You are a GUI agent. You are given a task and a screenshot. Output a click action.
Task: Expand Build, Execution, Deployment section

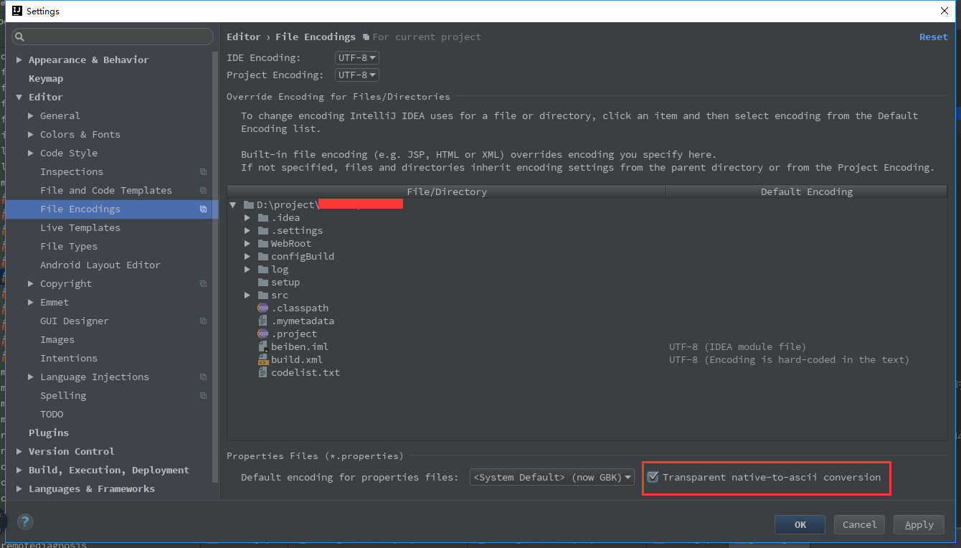pos(19,471)
